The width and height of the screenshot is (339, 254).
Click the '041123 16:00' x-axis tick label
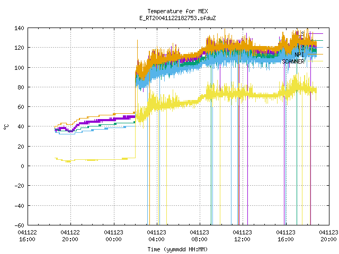[286, 236]
